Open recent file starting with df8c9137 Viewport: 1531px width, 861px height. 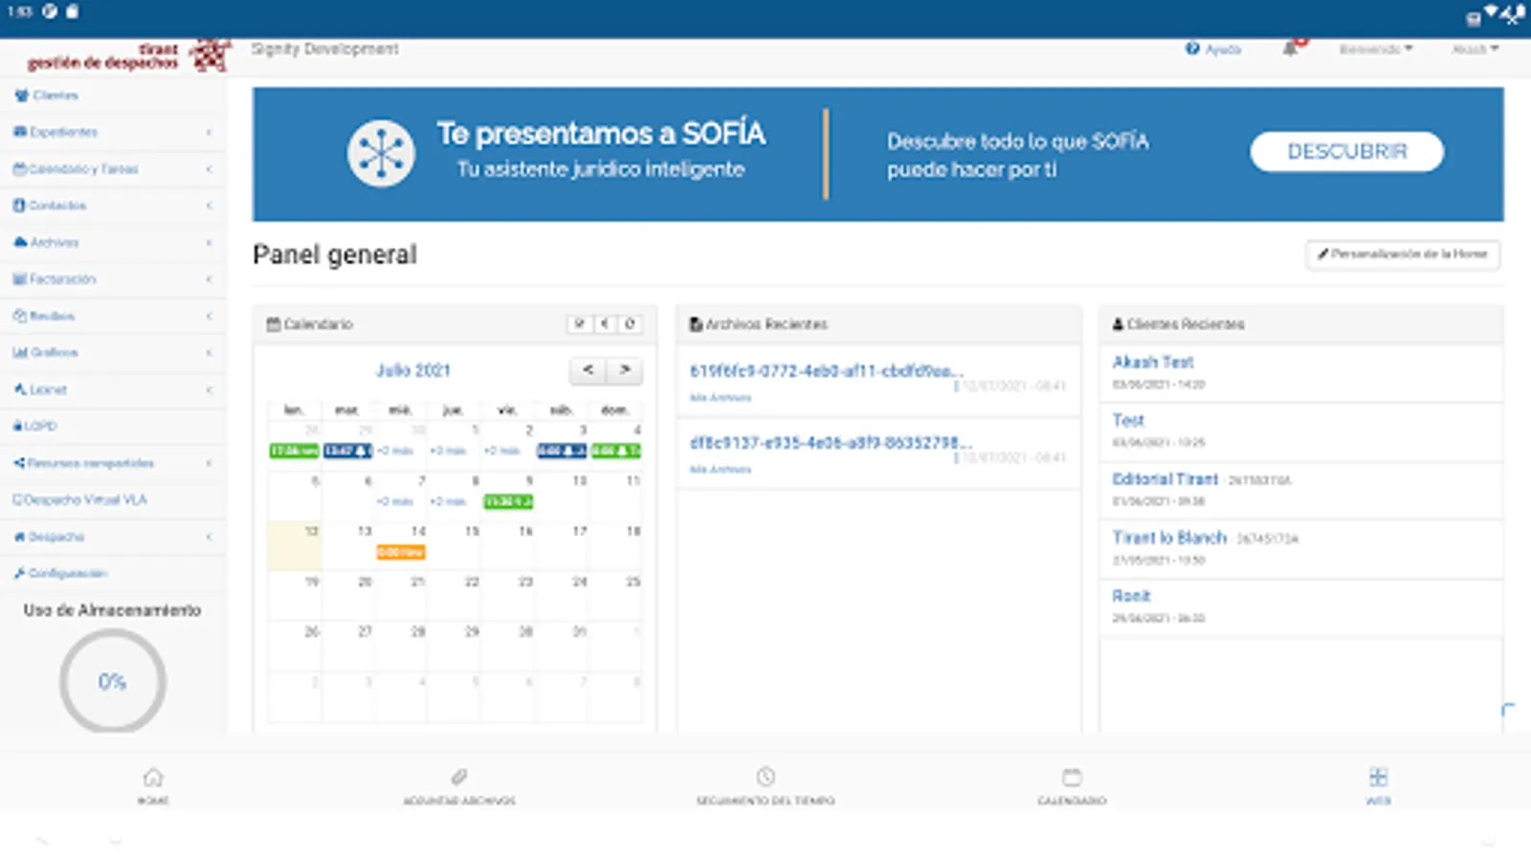[x=831, y=443]
